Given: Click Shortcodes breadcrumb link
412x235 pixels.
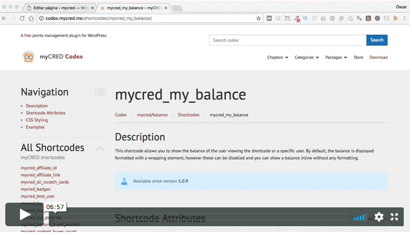Looking at the screenshot, I should 188,115.
